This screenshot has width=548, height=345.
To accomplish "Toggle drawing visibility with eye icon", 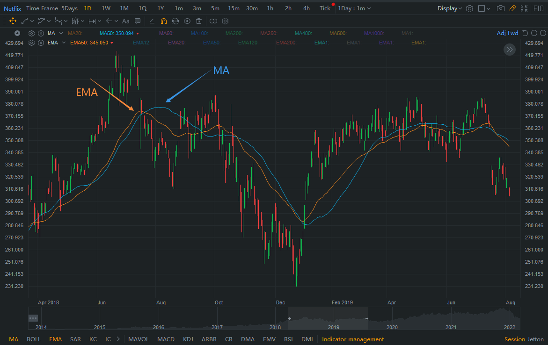I will coord(187,21).
